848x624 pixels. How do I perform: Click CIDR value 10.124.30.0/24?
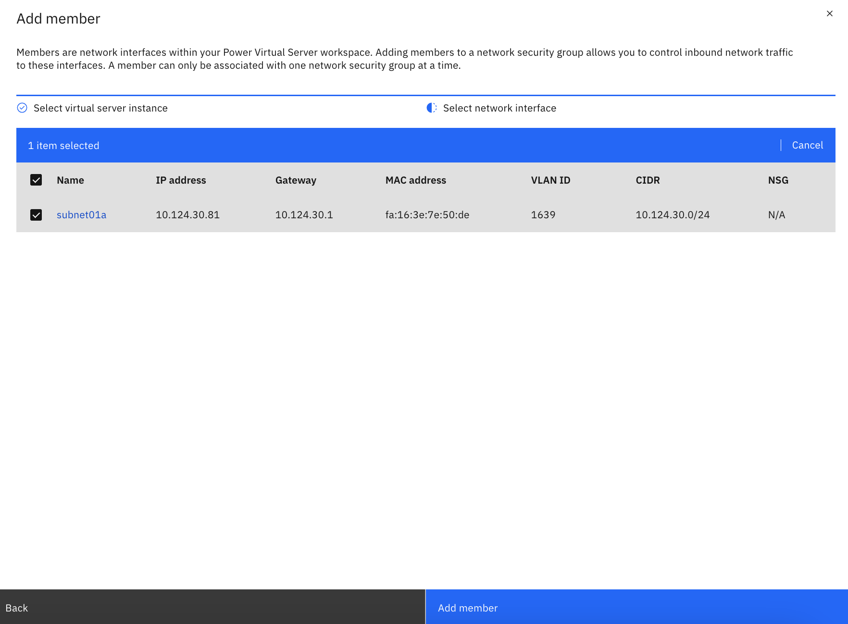click(673, 215)
